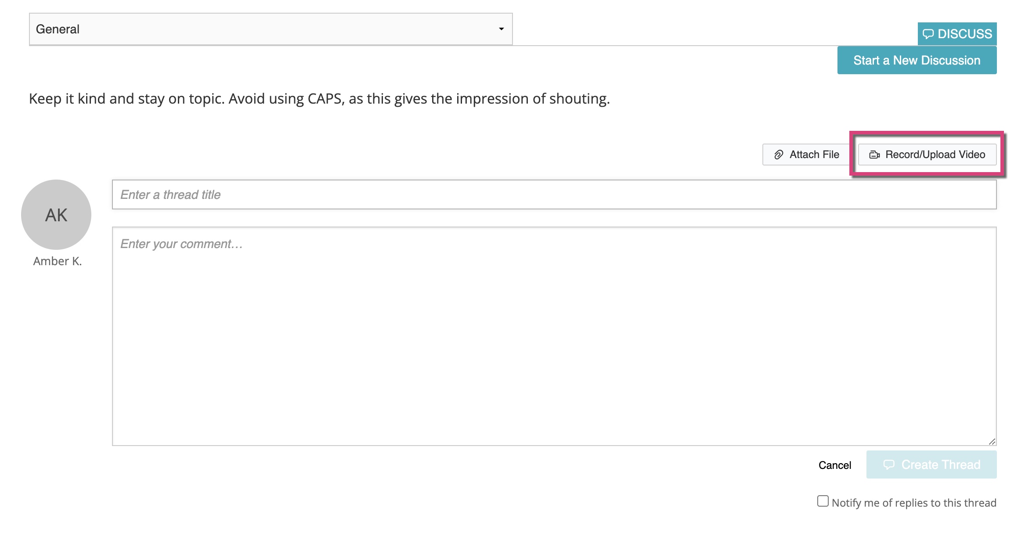1025x540 pixels.
Task: Click the Keep it kind guideline text
Action: tap(319, 99)
